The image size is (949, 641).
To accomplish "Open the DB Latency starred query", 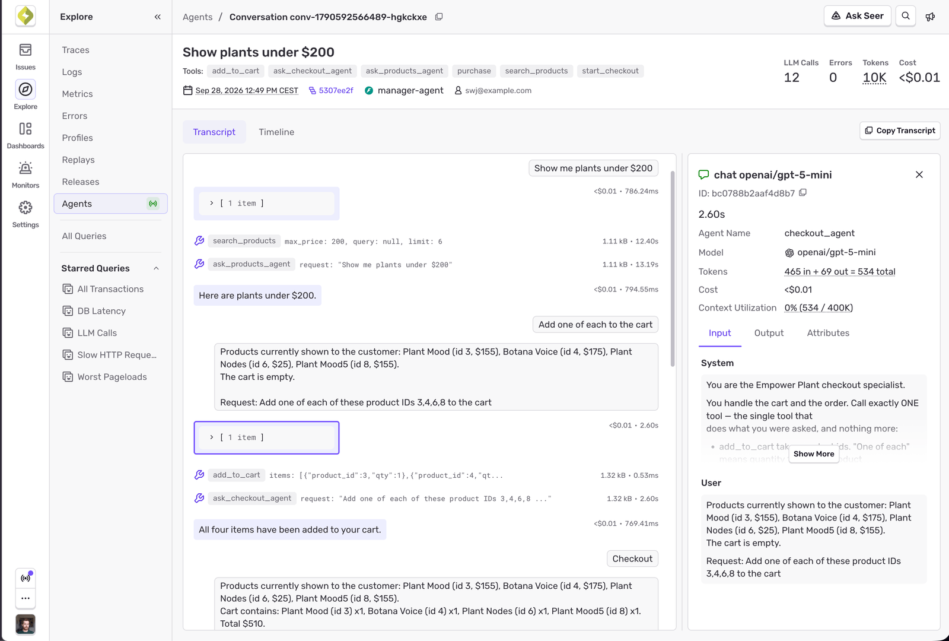I will [x=101, y=311].
